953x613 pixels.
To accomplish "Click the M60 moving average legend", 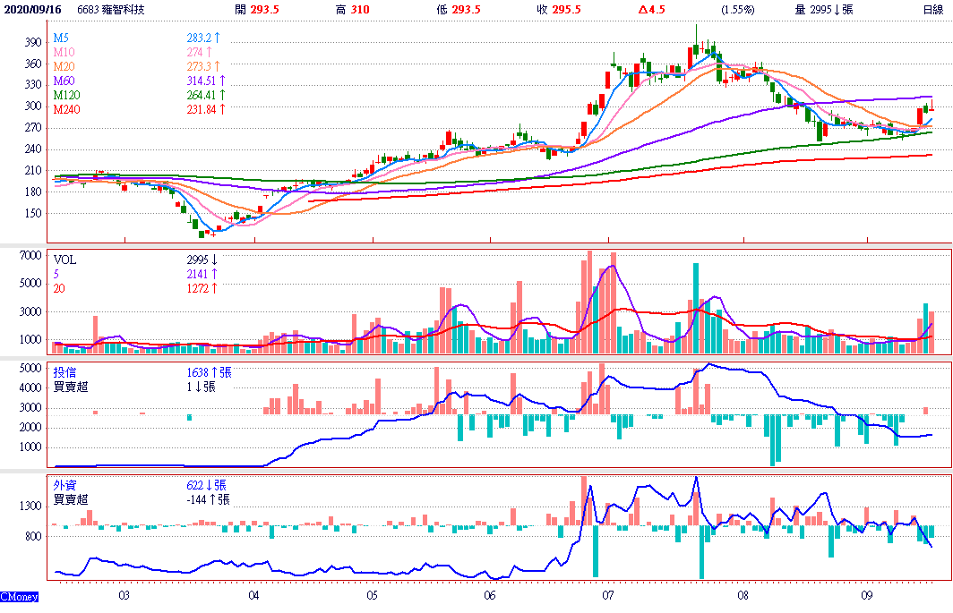I will click(64, 81).
